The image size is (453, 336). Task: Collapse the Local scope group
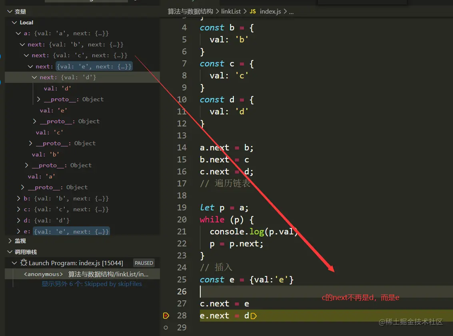(14, 22)
